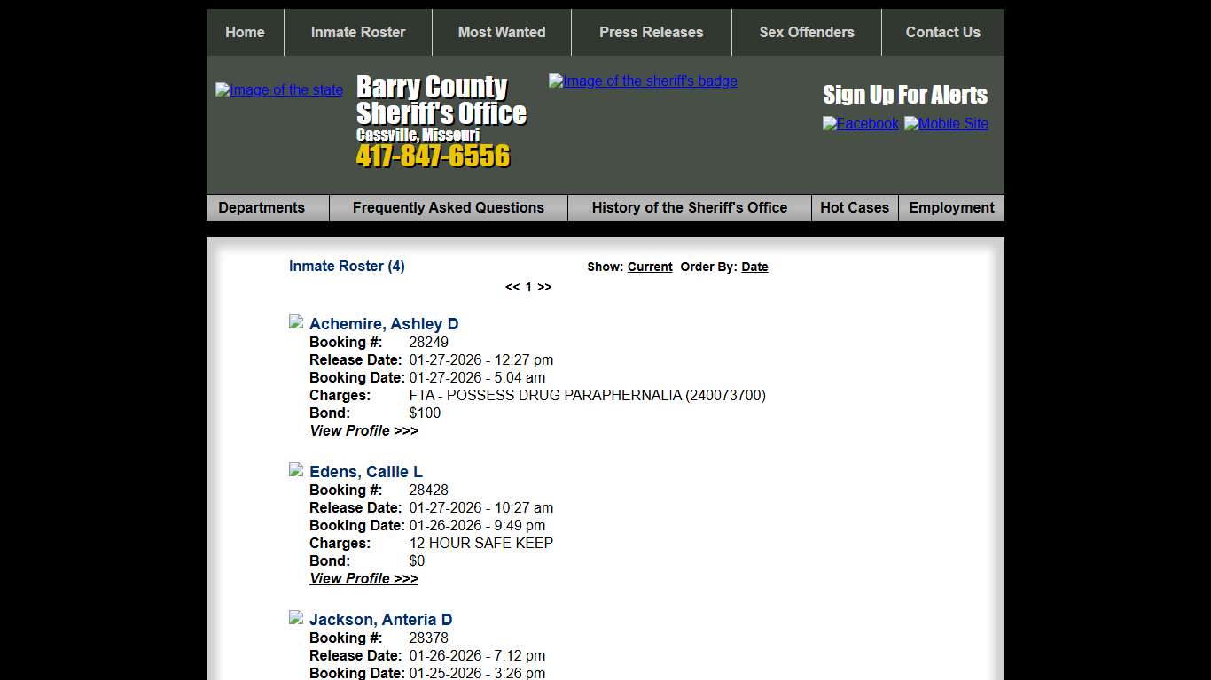This screenshot has height=680, width=1211.
Task: Click the next page arrow >>
Action: coord(543,287)
